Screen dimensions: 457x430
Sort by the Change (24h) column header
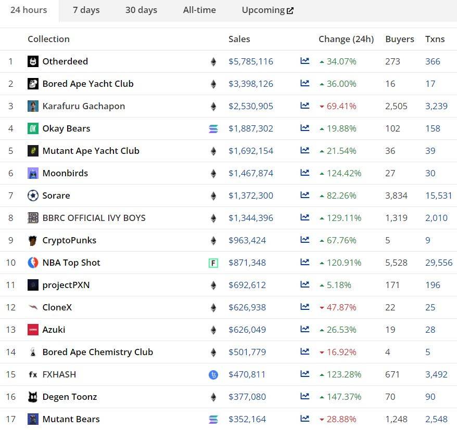coord(346,39)
